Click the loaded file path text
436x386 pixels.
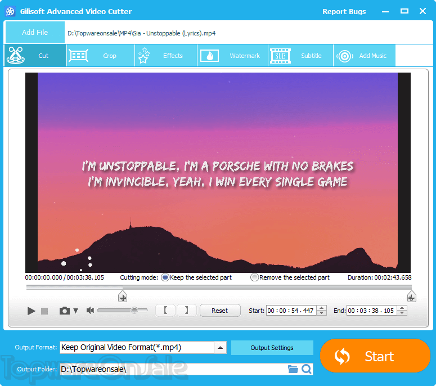point(142,33)
